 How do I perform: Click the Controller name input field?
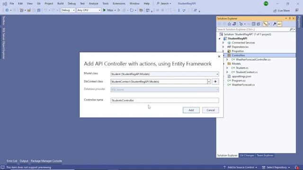coord(165,101)
